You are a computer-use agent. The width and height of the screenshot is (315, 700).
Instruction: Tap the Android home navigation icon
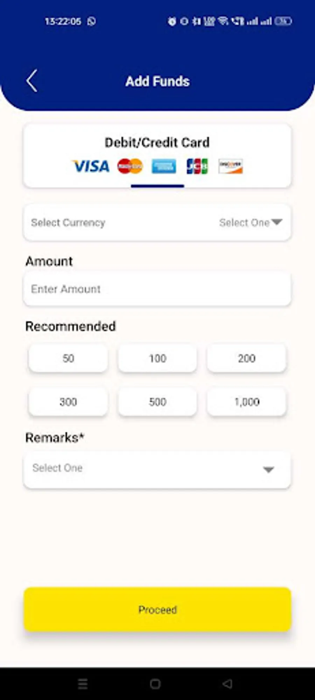pyautogui.click(x=155, y=684)
